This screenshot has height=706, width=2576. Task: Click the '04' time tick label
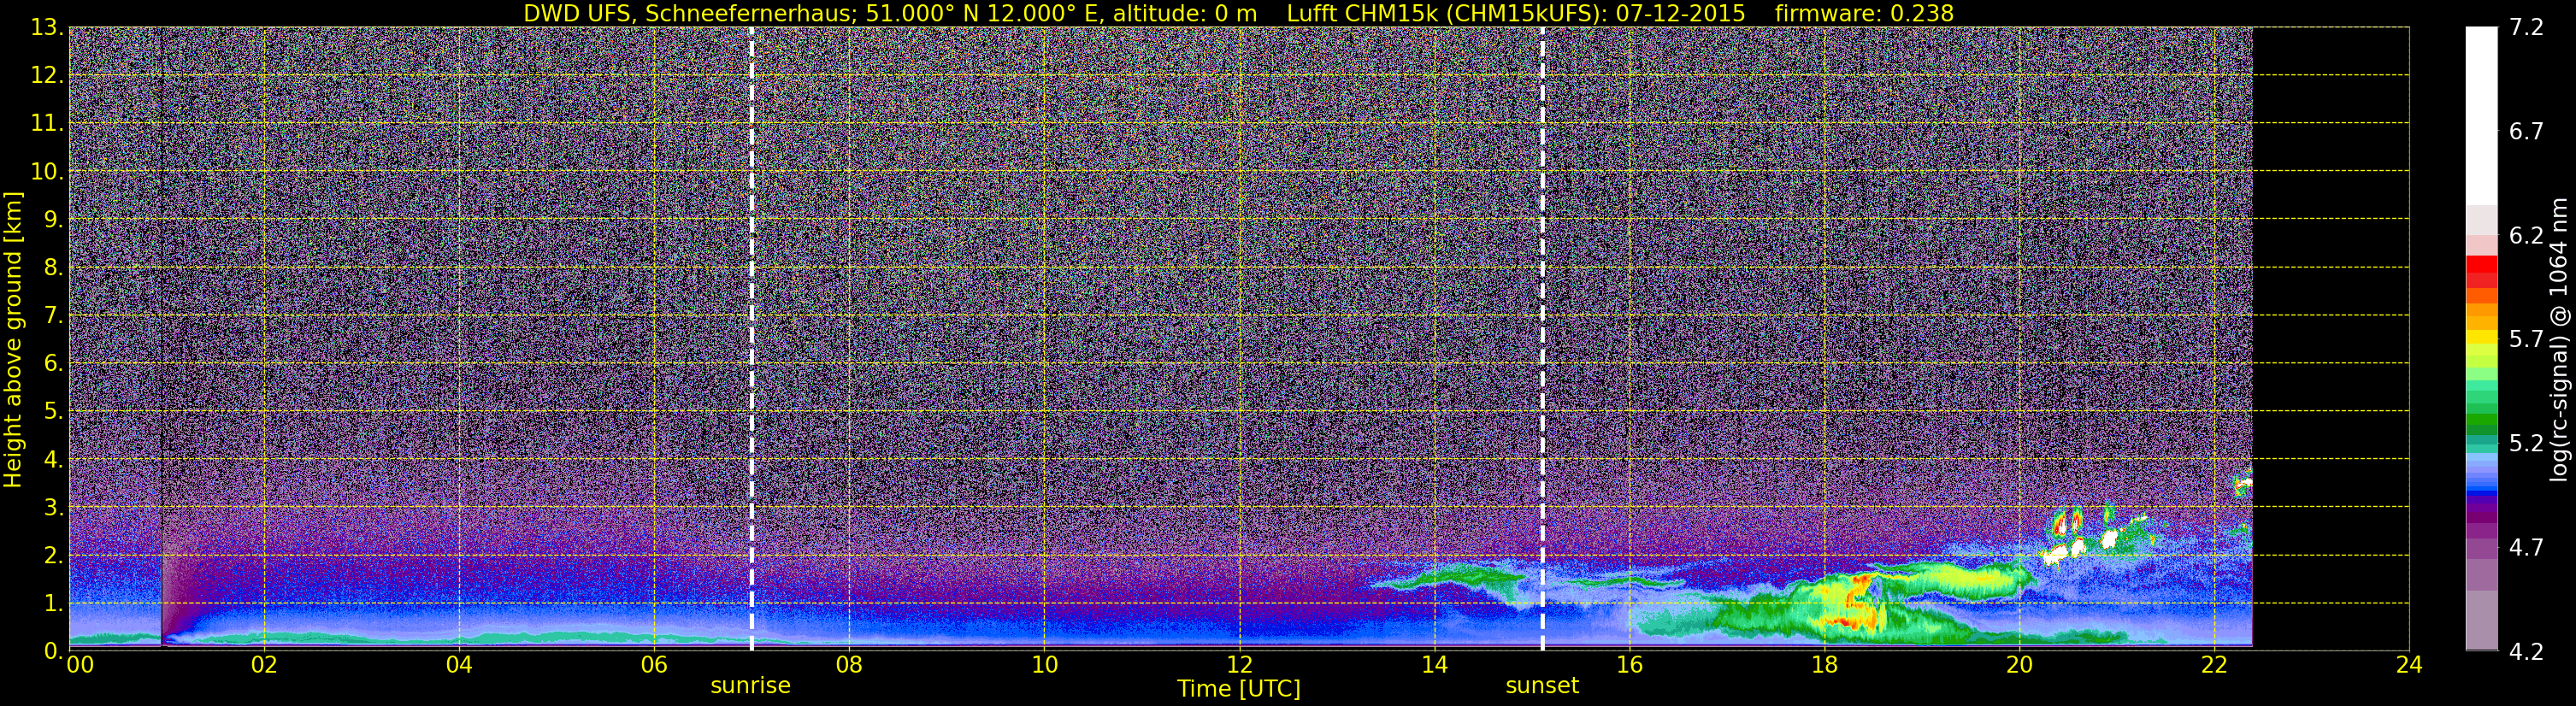pos(459,665)
